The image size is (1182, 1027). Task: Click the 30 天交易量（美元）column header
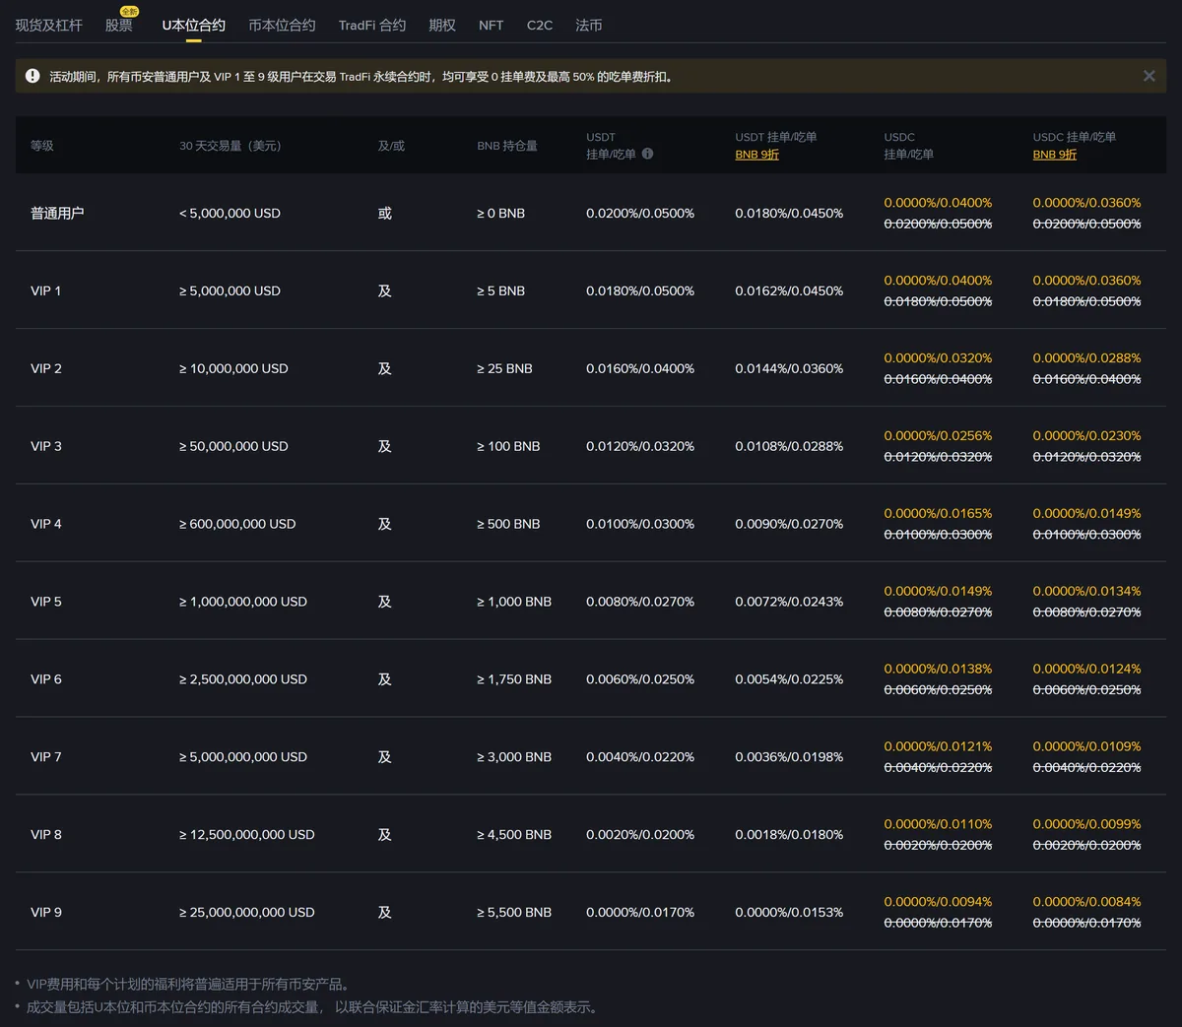click(x=230, y=146)
